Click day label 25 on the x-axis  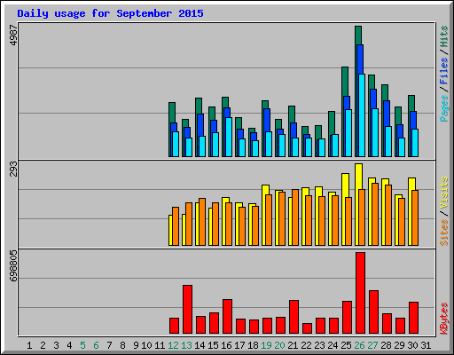(x=347, y=345)
